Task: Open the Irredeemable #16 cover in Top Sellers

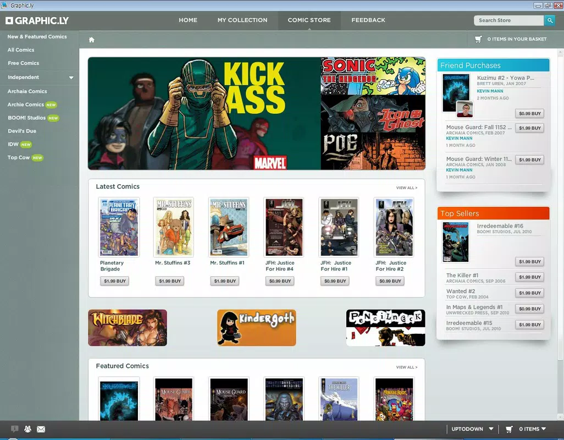Action: click(x=455, y=242)
